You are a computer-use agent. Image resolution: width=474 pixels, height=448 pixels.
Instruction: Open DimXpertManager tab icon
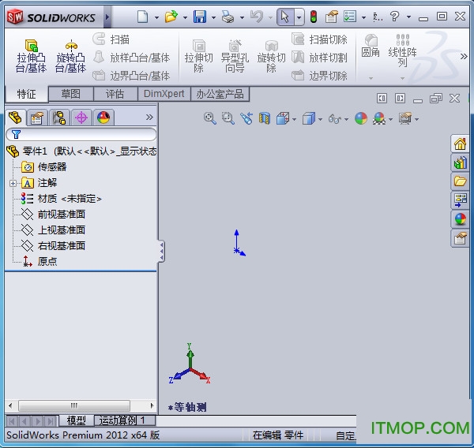click(81, 118)
